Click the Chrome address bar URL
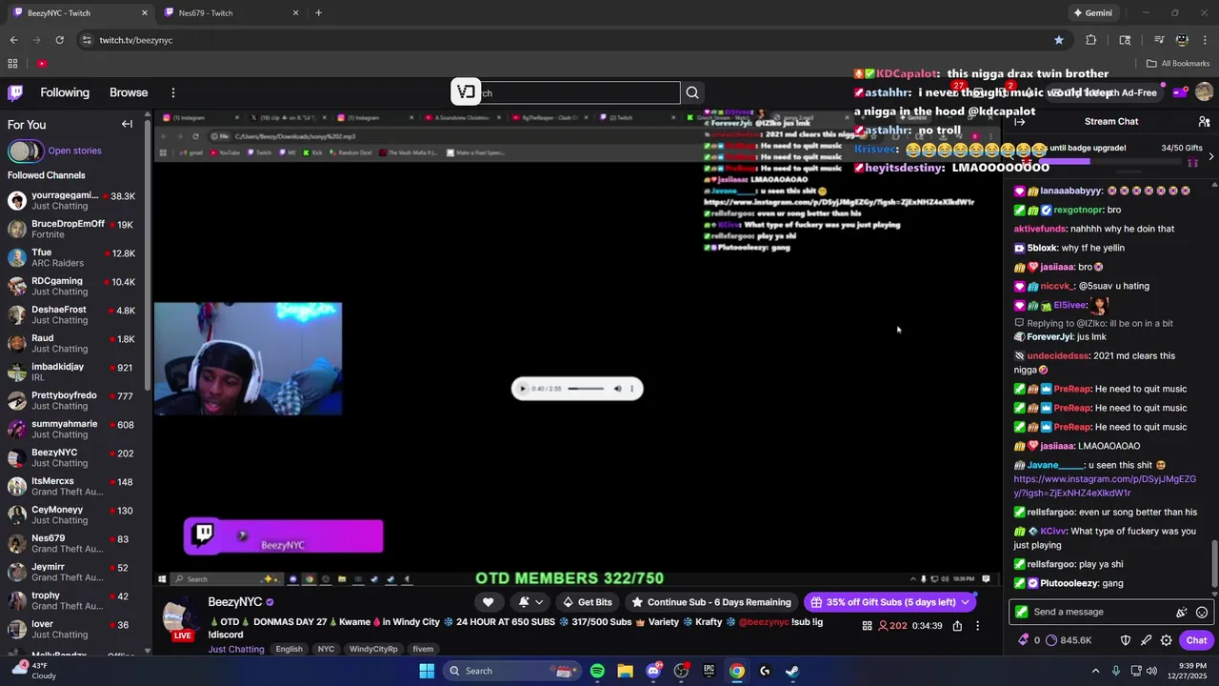Viewport: 1219px width, 686px height. (x=136, y=40)
